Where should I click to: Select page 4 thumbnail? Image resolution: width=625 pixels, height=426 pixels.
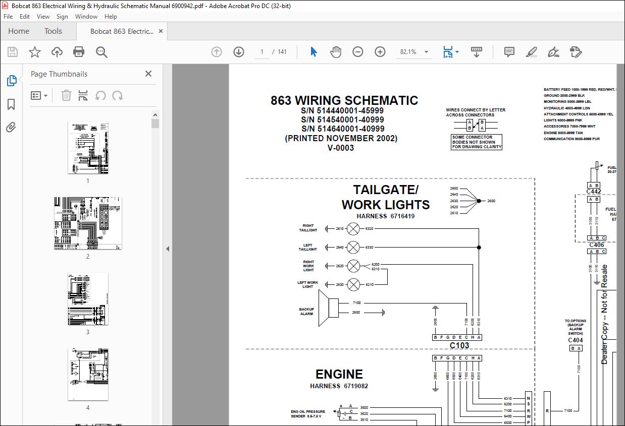pyautogui.click(x=88, y=375)
